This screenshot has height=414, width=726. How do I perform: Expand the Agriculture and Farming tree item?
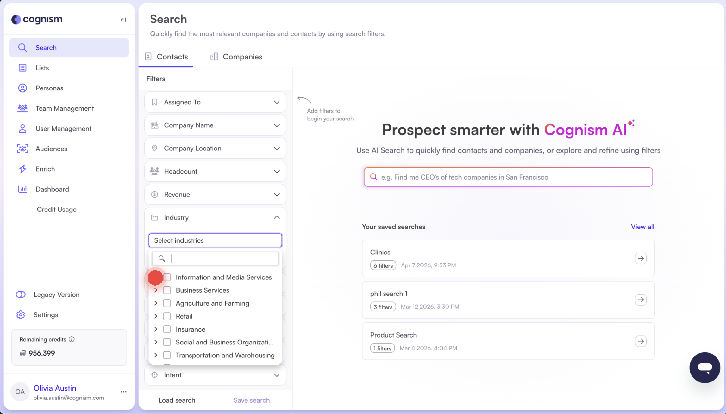coord(156,303)
